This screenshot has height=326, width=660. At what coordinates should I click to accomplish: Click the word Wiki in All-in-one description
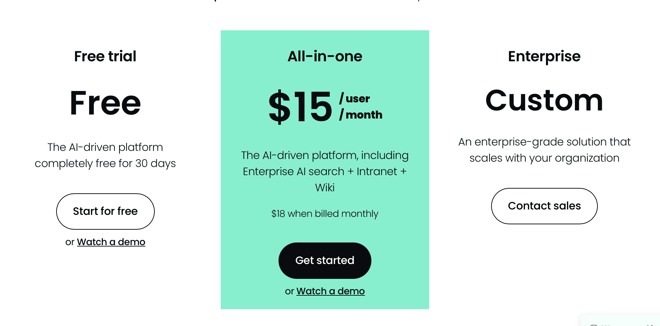(325, 188)
